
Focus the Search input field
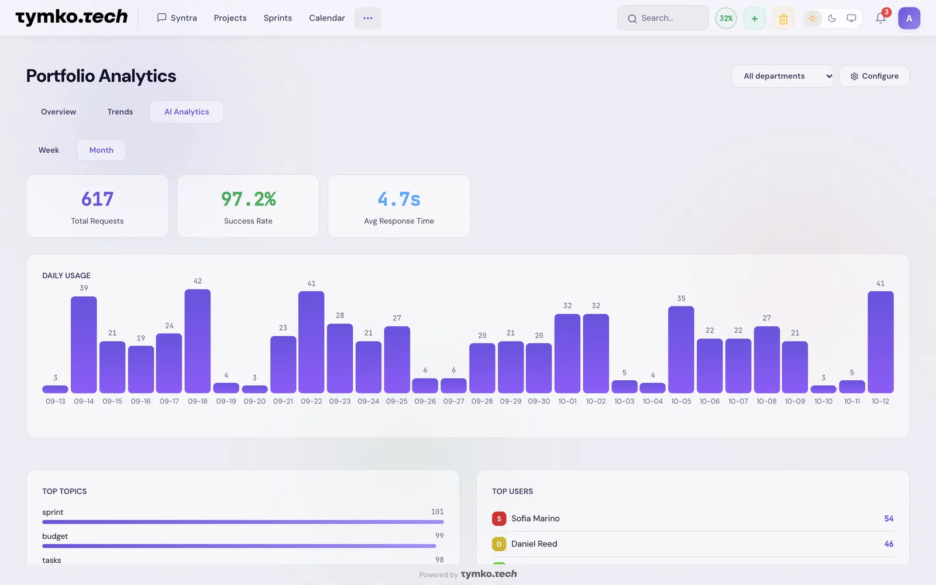[663, 18]
